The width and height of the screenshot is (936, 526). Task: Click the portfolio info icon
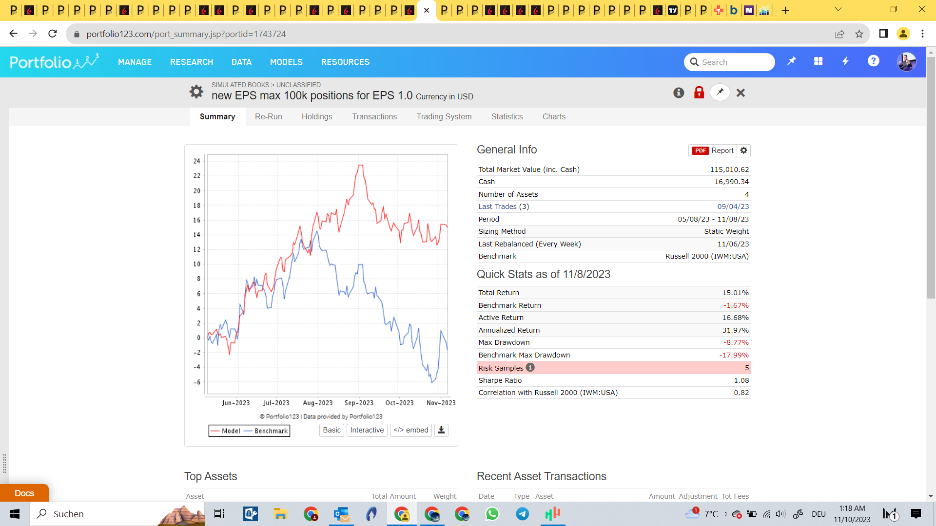[x=679, y=93]
